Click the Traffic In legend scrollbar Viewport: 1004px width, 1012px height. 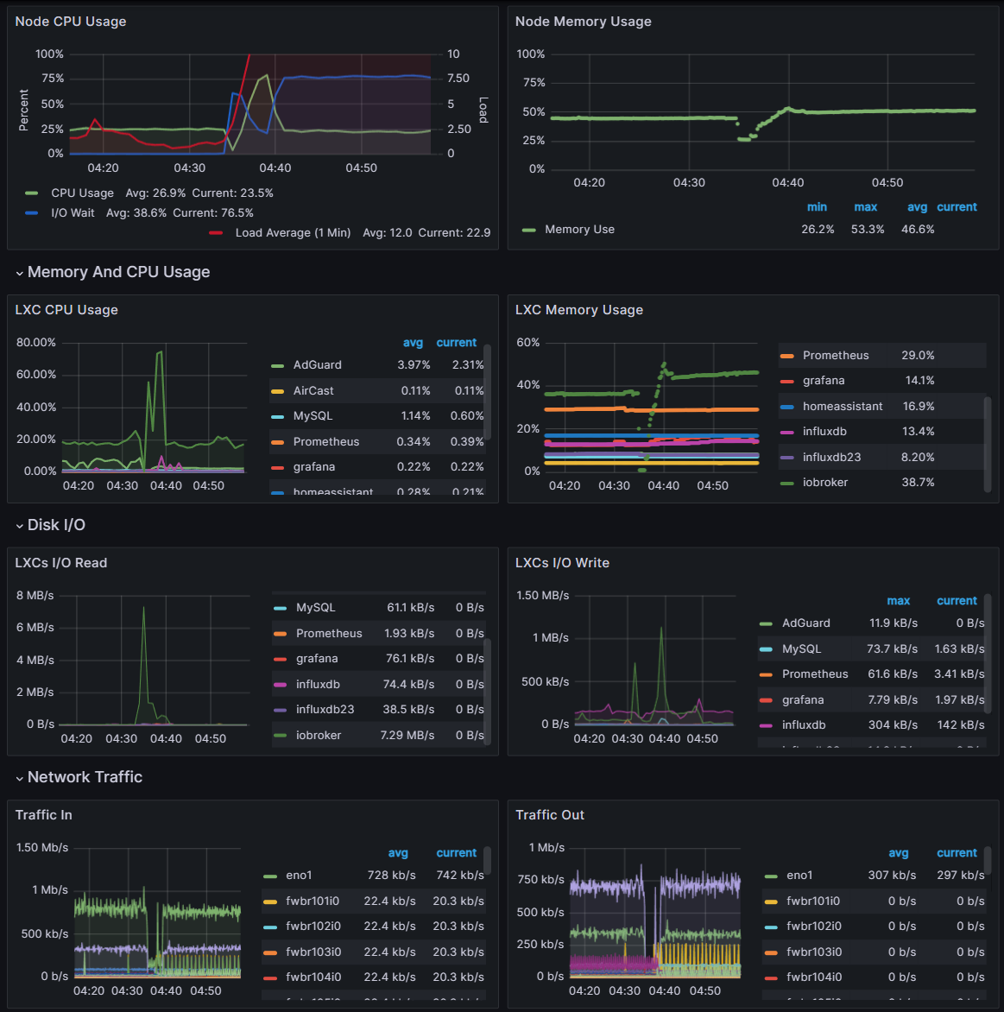(x=487, y=862)
